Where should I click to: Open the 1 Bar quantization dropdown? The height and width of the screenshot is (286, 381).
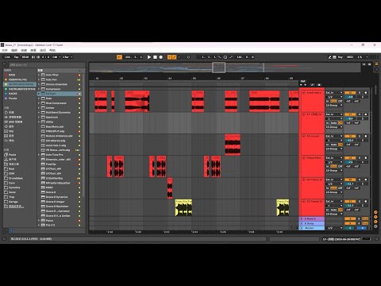click(x=67, y=57)
